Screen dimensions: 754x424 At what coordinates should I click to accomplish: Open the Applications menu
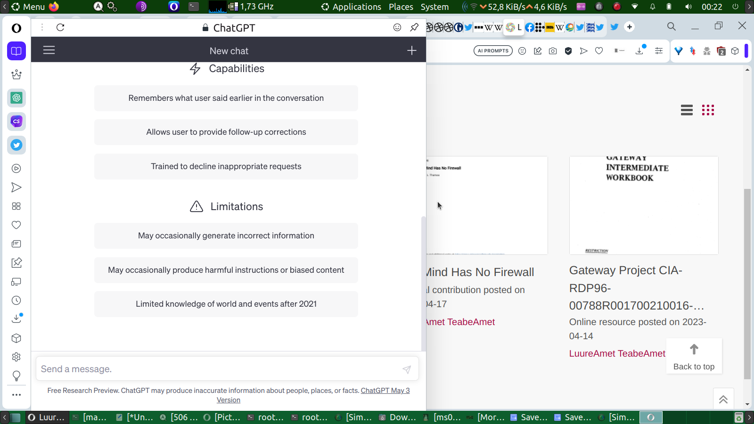[x=351, y=7]
